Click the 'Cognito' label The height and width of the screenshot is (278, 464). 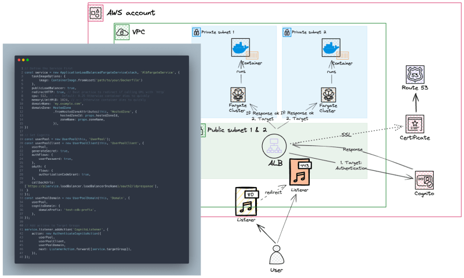point(424,193)
